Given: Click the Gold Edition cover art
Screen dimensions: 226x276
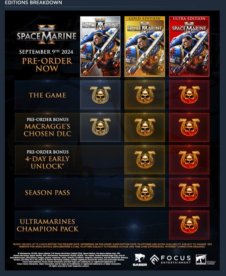Looking at the screenshot, I should pos(145,46).
